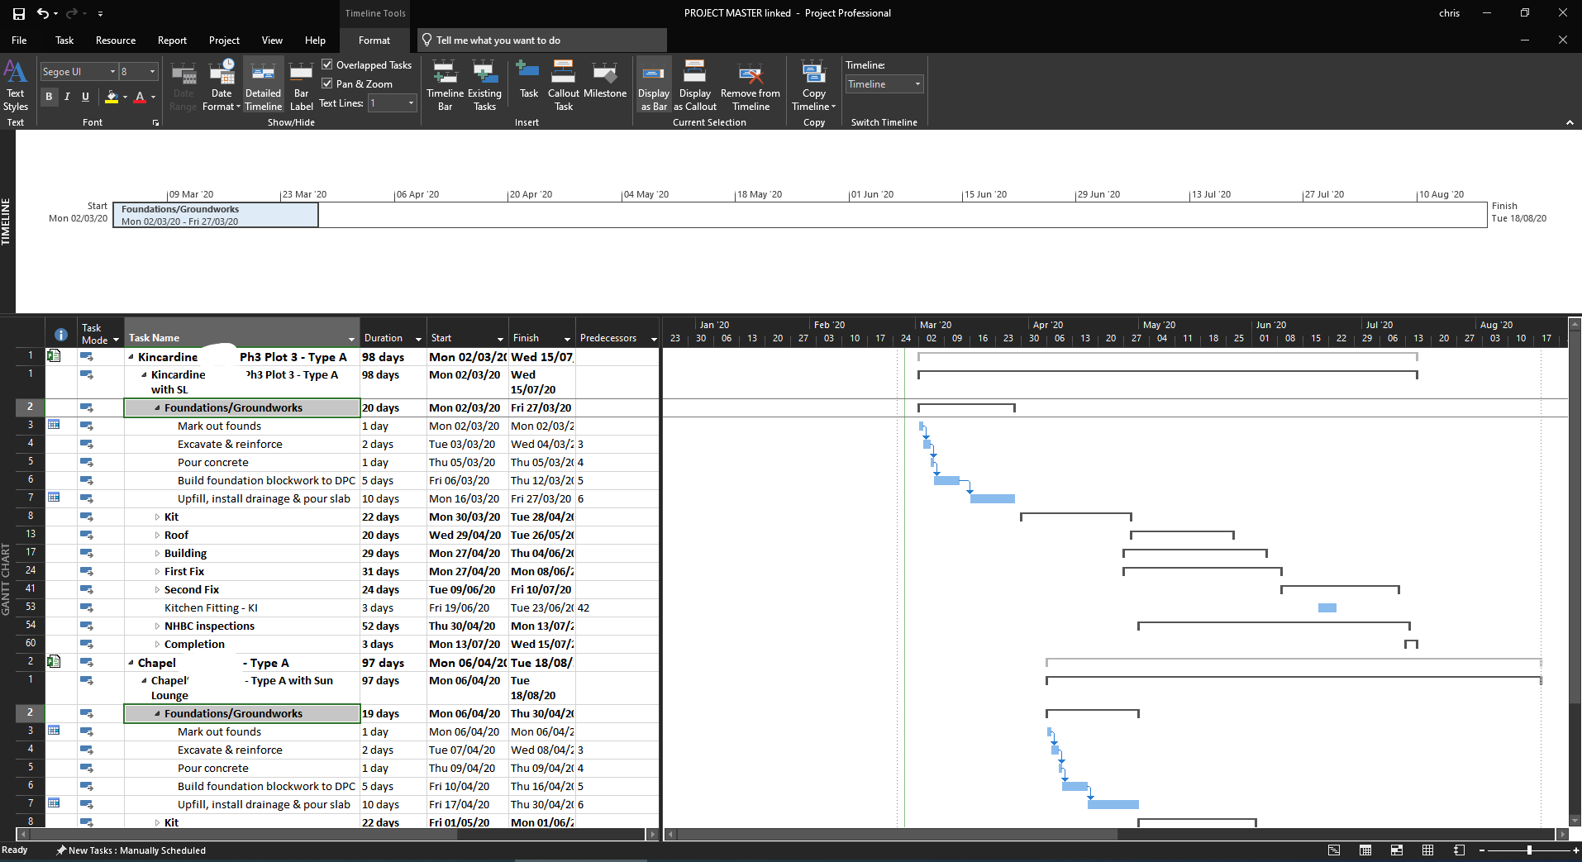This screenshot has width=1582, height=862.
Task: Click the Foundations/Groundworks bar in the timeline
Action: [x=216, y=215]
